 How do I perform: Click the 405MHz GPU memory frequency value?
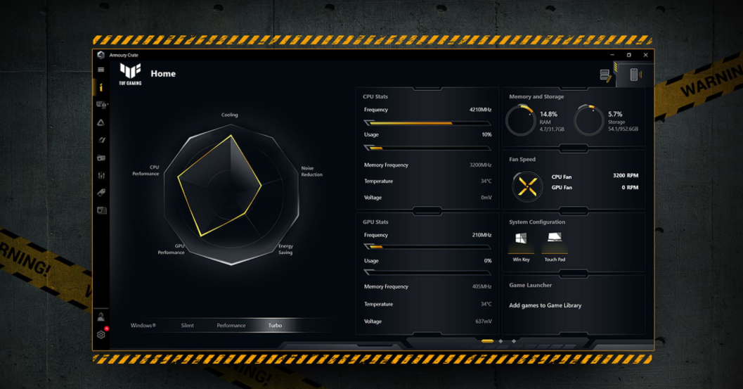482,286
